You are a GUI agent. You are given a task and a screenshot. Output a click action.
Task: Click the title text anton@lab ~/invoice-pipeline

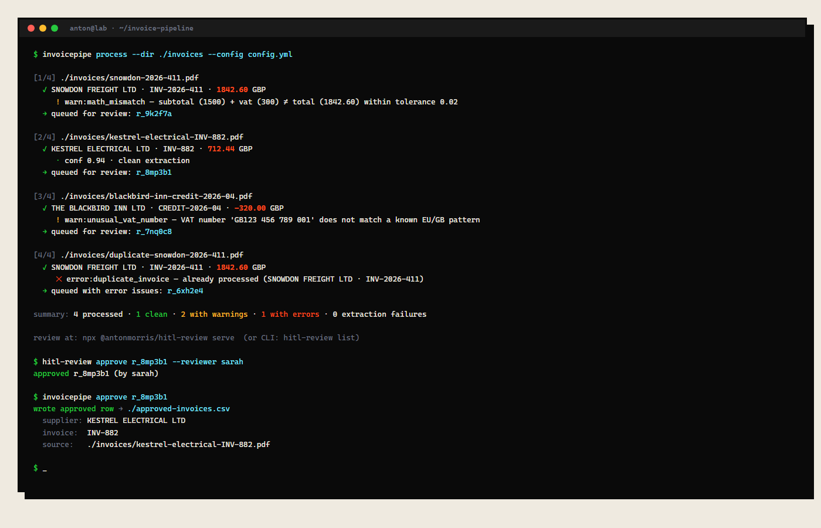pos(131,28)
